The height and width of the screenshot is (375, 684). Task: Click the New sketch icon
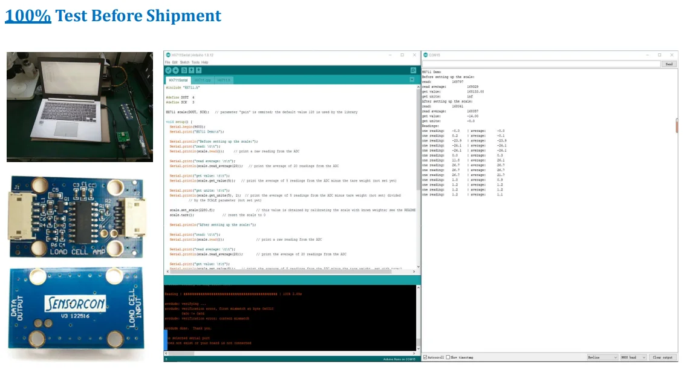click(184, 70)
